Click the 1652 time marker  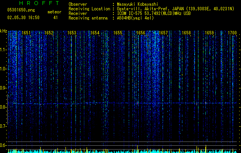tap(49, 33)
